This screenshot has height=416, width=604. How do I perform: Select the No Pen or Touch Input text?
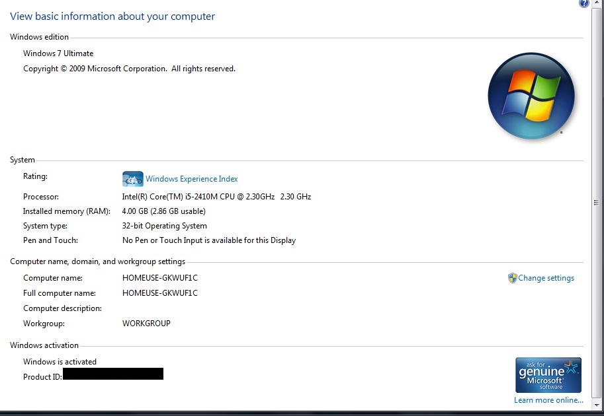(209, 240)
